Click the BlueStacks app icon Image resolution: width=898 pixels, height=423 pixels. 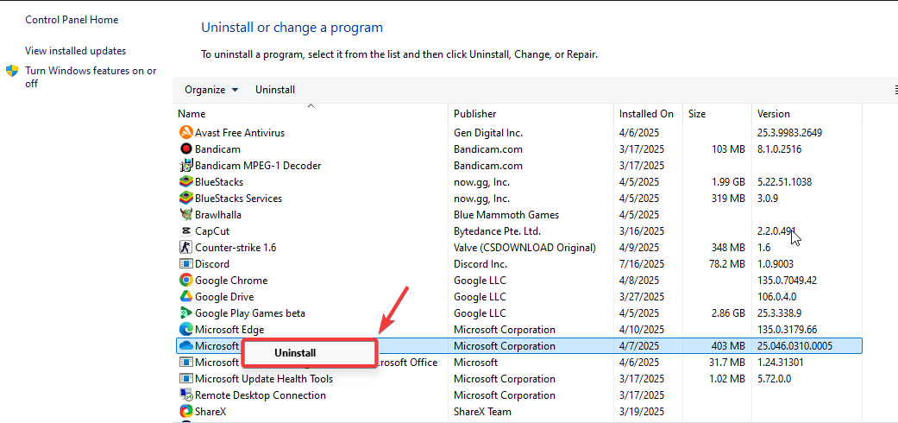pos(185,182)
